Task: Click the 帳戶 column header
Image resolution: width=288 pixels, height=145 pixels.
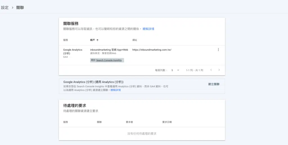Action: [92, 40]
